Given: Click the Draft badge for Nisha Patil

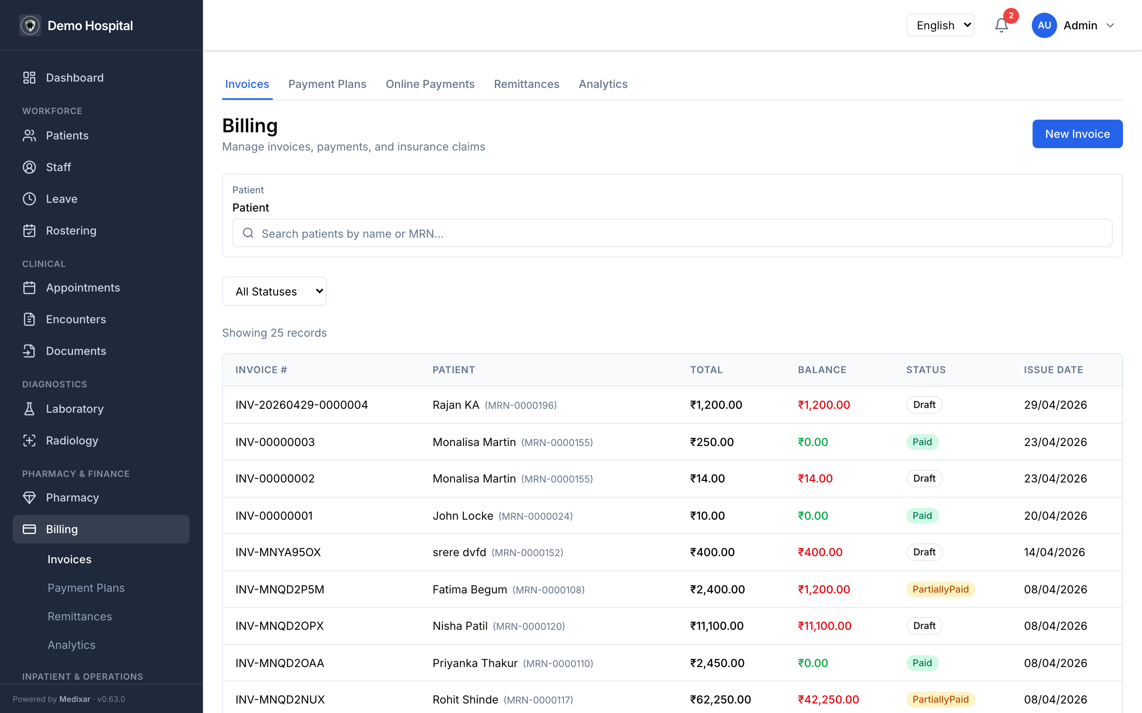Looking at the screenshot, I should 924,626.
